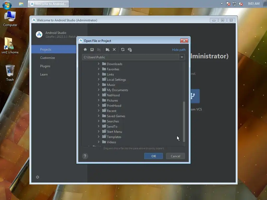Click the Cancel button
Screen dimensions: 267x200
pyautogui.click(x=175, y=156)
